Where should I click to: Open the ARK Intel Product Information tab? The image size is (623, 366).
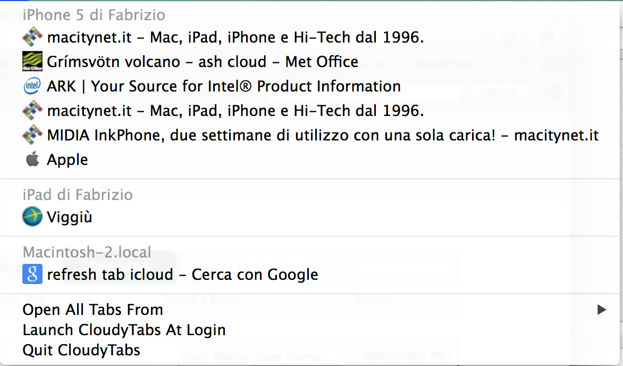(223, 86)
